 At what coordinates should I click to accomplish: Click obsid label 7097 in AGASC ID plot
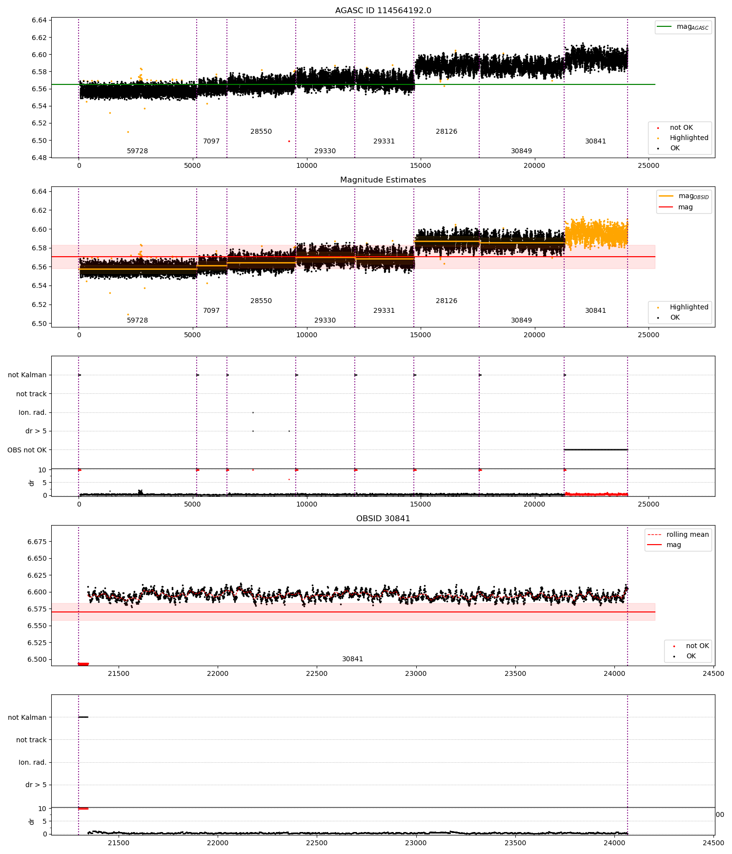[211, 142]
